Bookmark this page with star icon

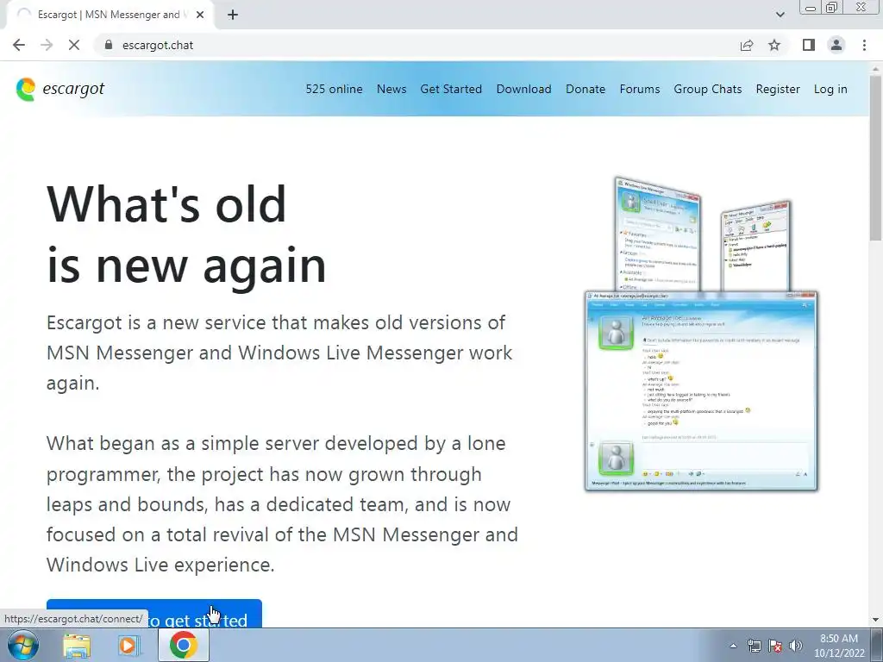(774, 45)
